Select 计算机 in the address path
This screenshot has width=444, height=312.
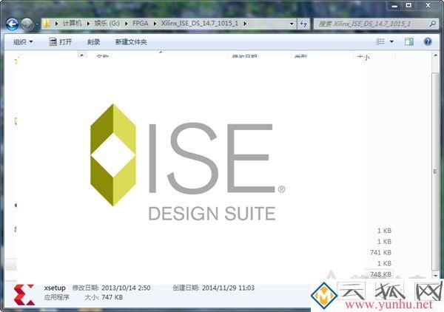[73, 23]
